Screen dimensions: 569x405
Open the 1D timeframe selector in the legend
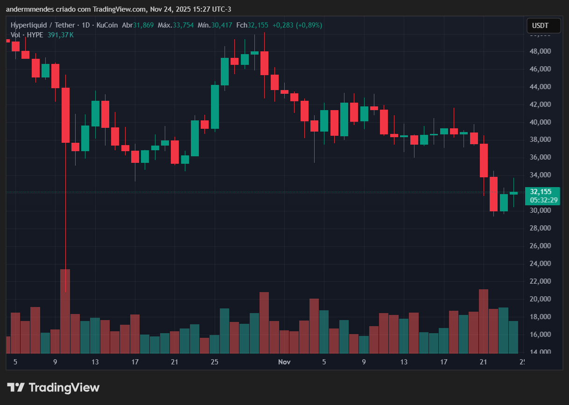pyautogui.click(x=86, y=25)
